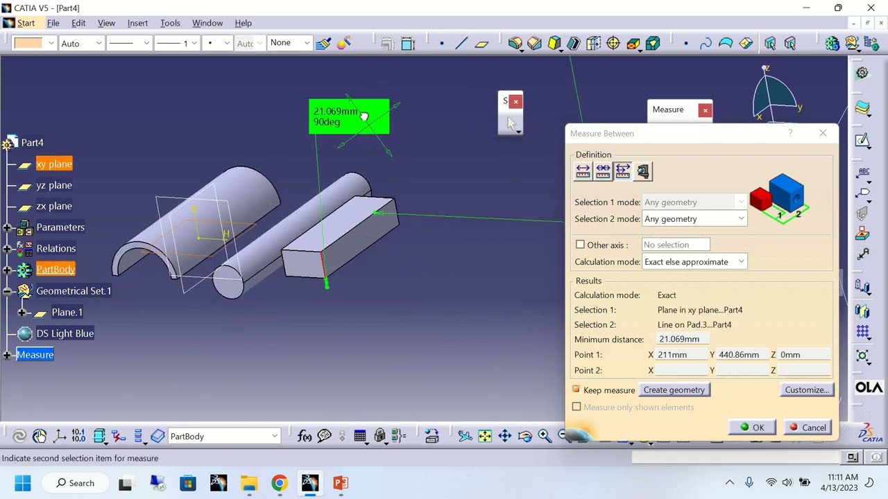The image size is (888, 499).
Task: Select DS Light Blue in the tree
Action: tap(65, 333)
